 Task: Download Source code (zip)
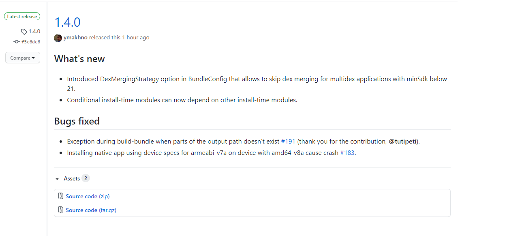[88, 196]
